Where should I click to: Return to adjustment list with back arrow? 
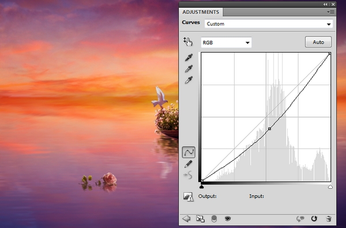(x=186, y=219)
